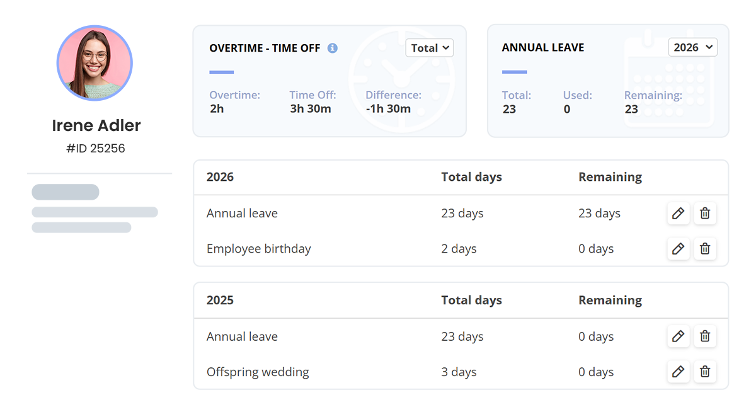Click the employee #ID 25256 label
This screenshot has height=412, width=756.
(x=96, y=149)
